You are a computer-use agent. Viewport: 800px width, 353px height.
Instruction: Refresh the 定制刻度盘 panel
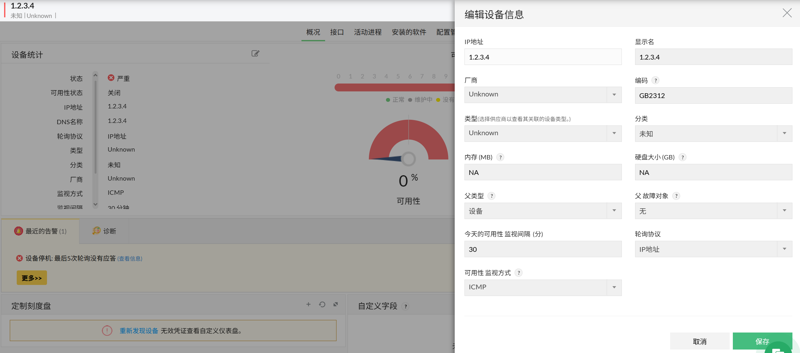[x=322, y=304]
